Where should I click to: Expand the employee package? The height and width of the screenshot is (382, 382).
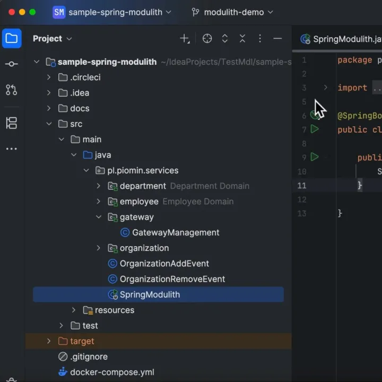click(x=99, y=202)
